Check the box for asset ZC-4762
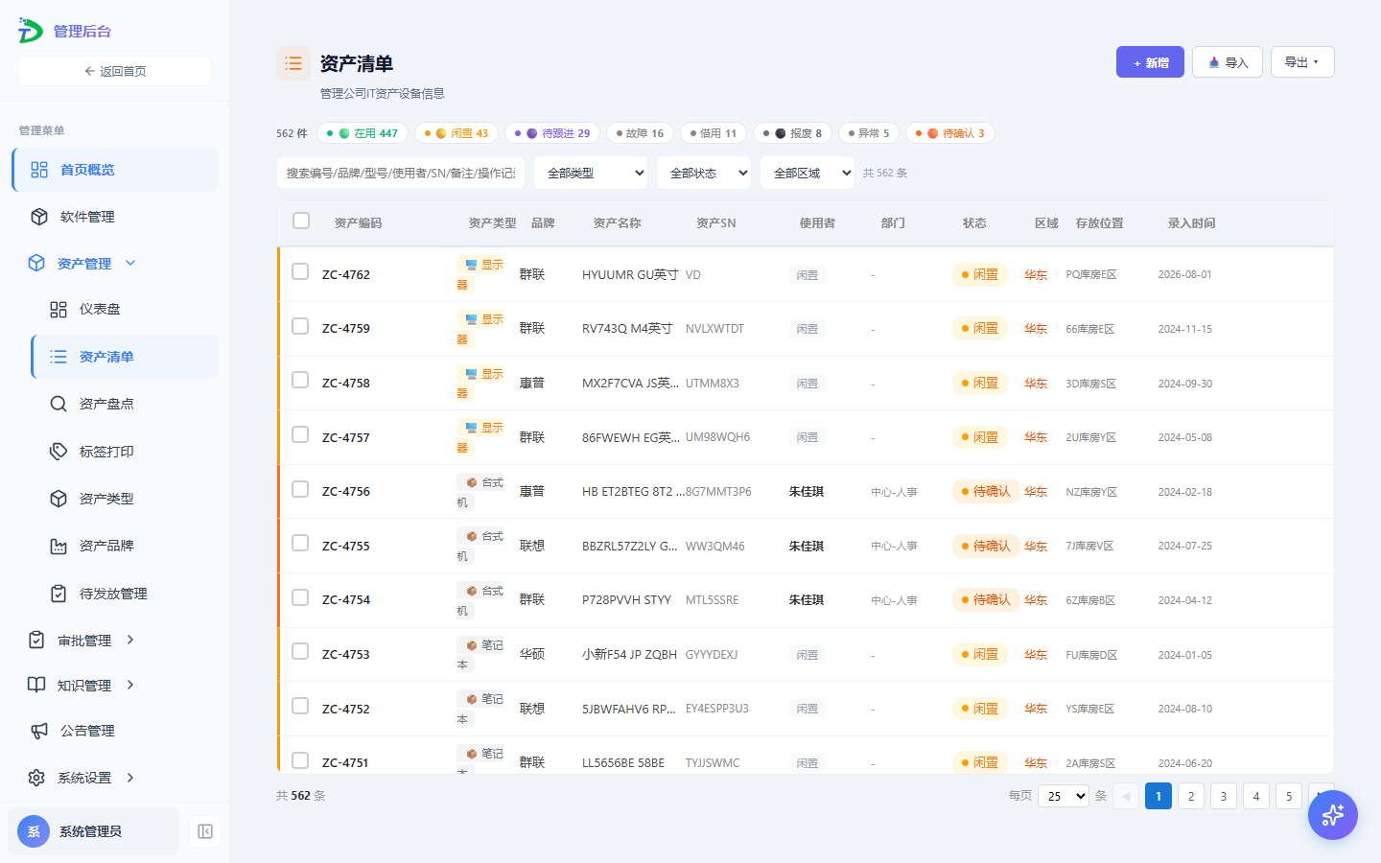The image size is (1381, 863). tap(300, 271)
